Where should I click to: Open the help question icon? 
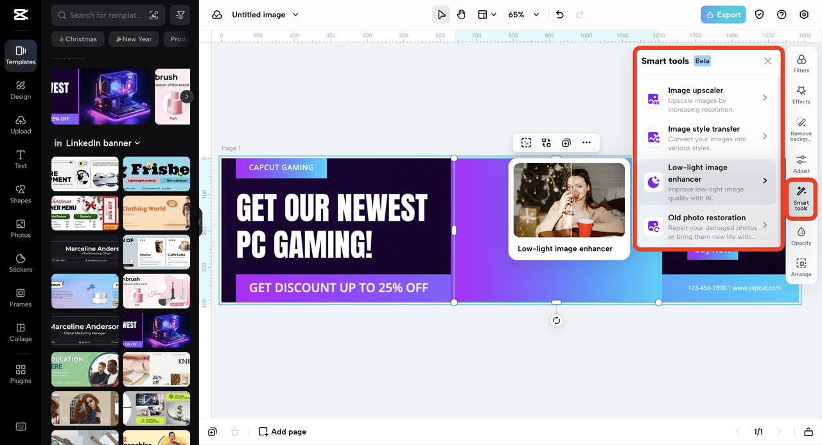click(x=782, y=15)
